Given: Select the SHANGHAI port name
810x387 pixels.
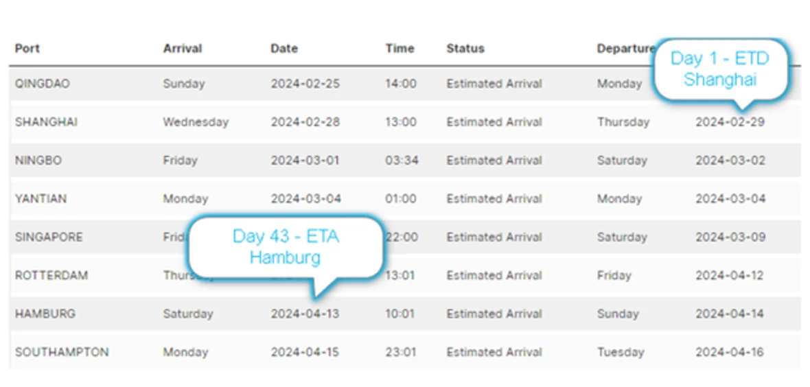Looking at the screenshot, I should tap(46, 122).
